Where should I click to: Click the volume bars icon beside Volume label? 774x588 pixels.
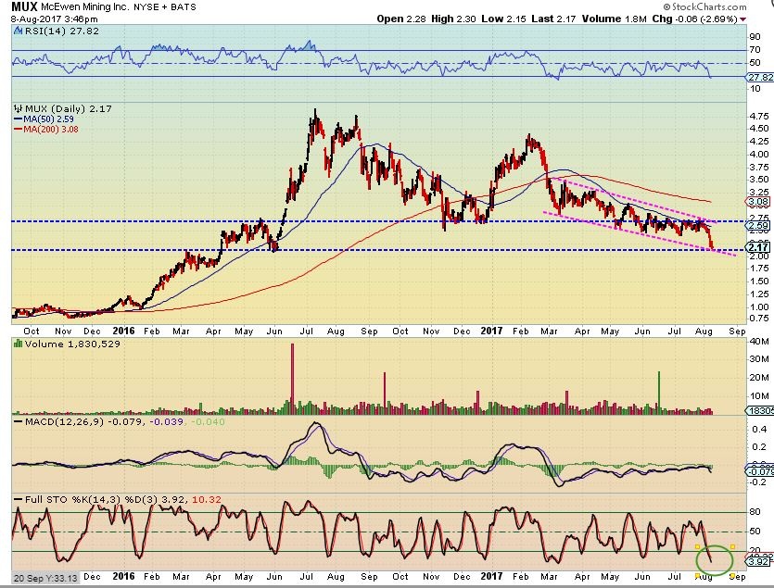pos(16,344)
